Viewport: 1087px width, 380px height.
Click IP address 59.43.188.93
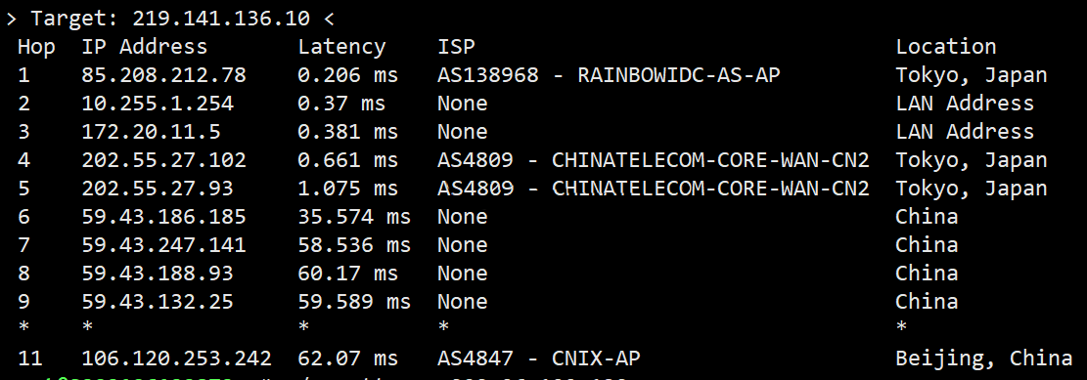click(x=158, y=274)
